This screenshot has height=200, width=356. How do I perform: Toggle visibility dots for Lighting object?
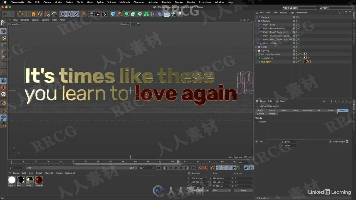(296, 51)
